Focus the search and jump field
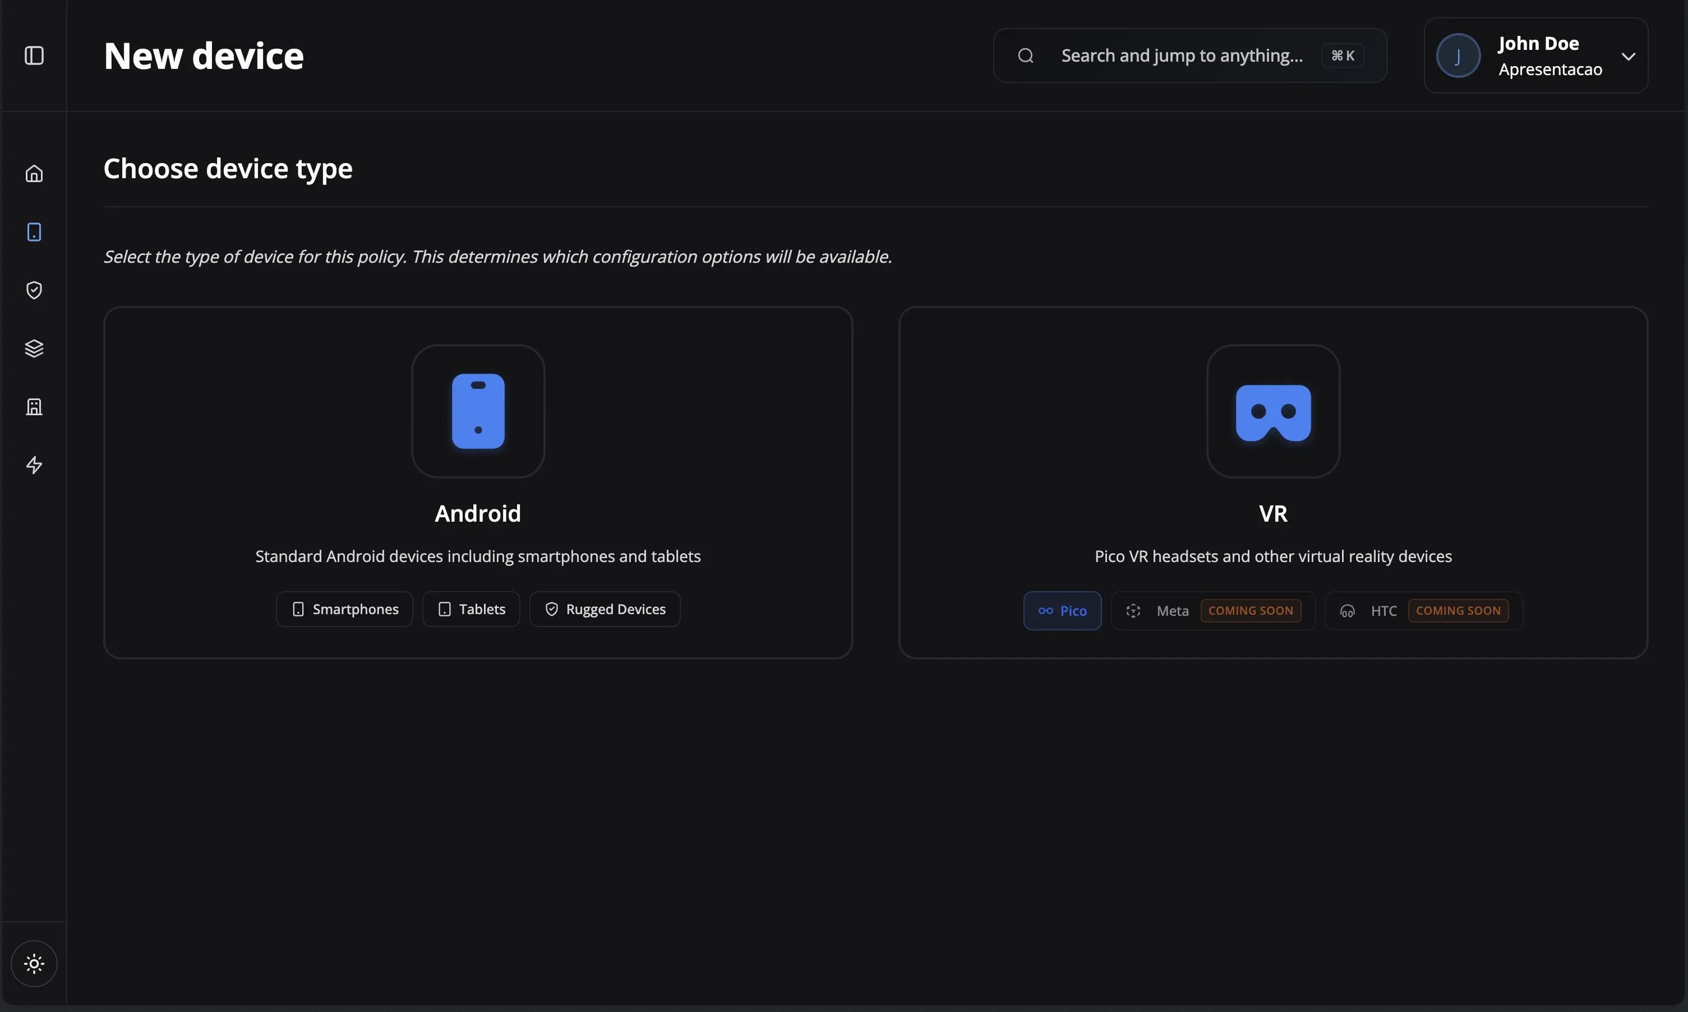The image size is (1688, 1012). coord(1181,55)
